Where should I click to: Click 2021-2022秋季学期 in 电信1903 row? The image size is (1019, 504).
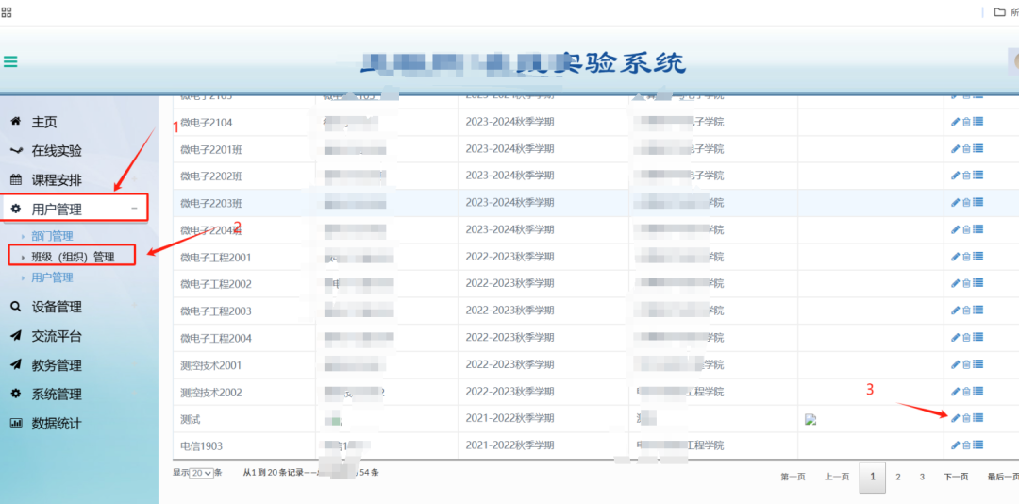pos(510,445)
